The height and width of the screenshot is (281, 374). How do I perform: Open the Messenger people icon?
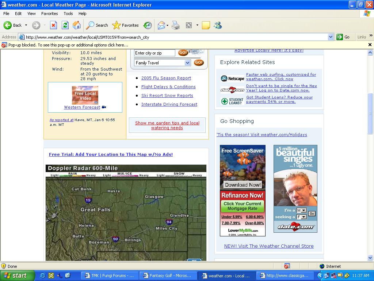point(218,25)
